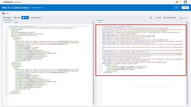191x107 pixels.
Task: Open Recommend with the star icon
Action: pyautogui.click(x=36, y=18)
